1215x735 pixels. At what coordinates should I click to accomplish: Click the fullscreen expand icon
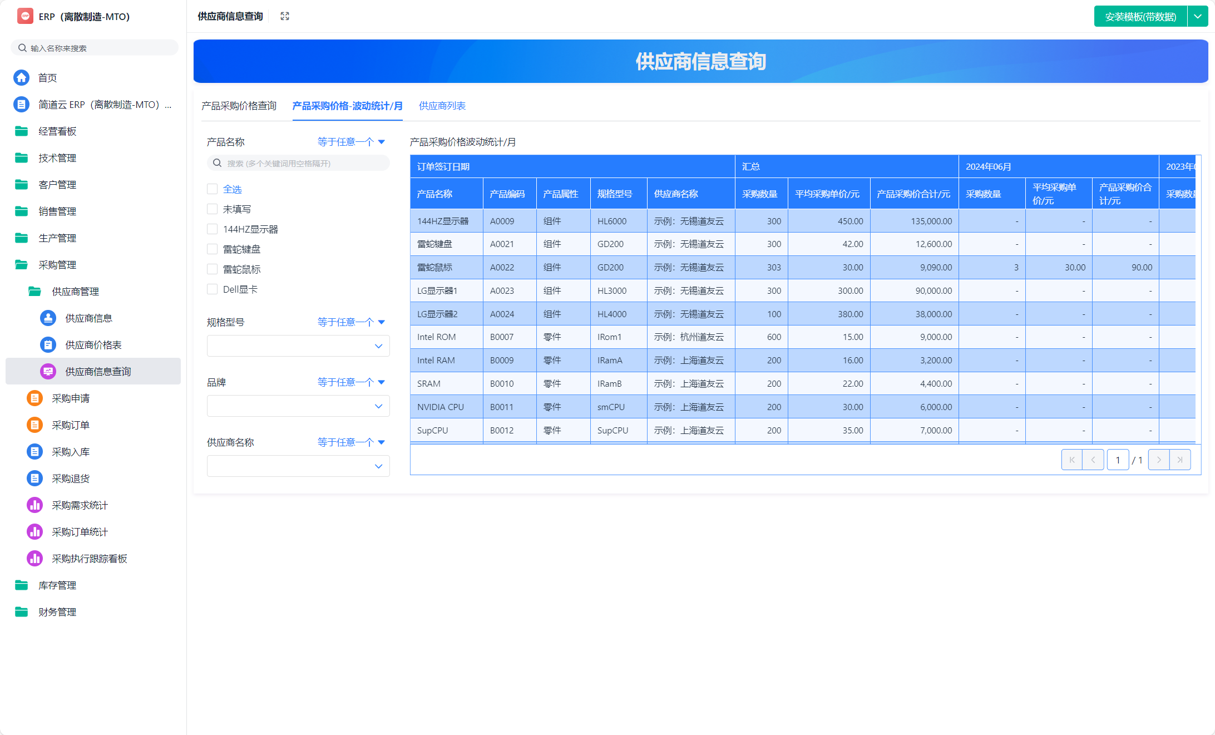pos(285,16)
